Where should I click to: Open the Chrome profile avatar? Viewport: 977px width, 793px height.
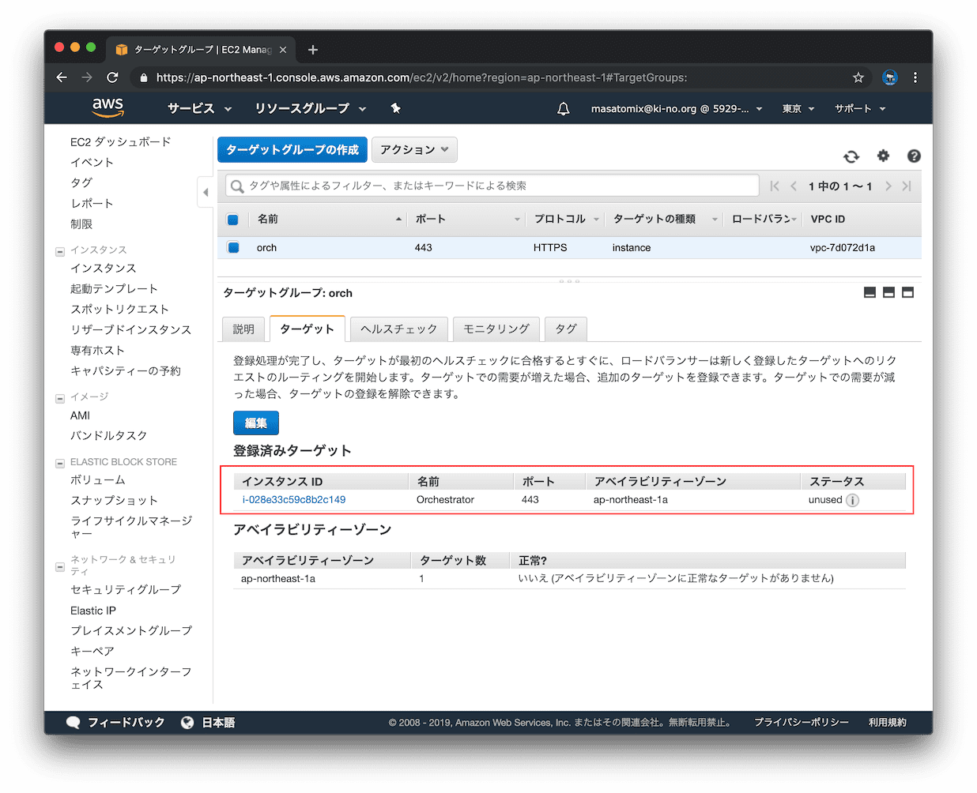tap(890, 77)
